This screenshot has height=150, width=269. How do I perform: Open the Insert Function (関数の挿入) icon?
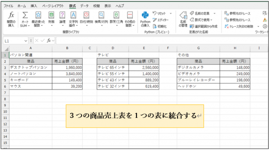(x=11, y=15)
